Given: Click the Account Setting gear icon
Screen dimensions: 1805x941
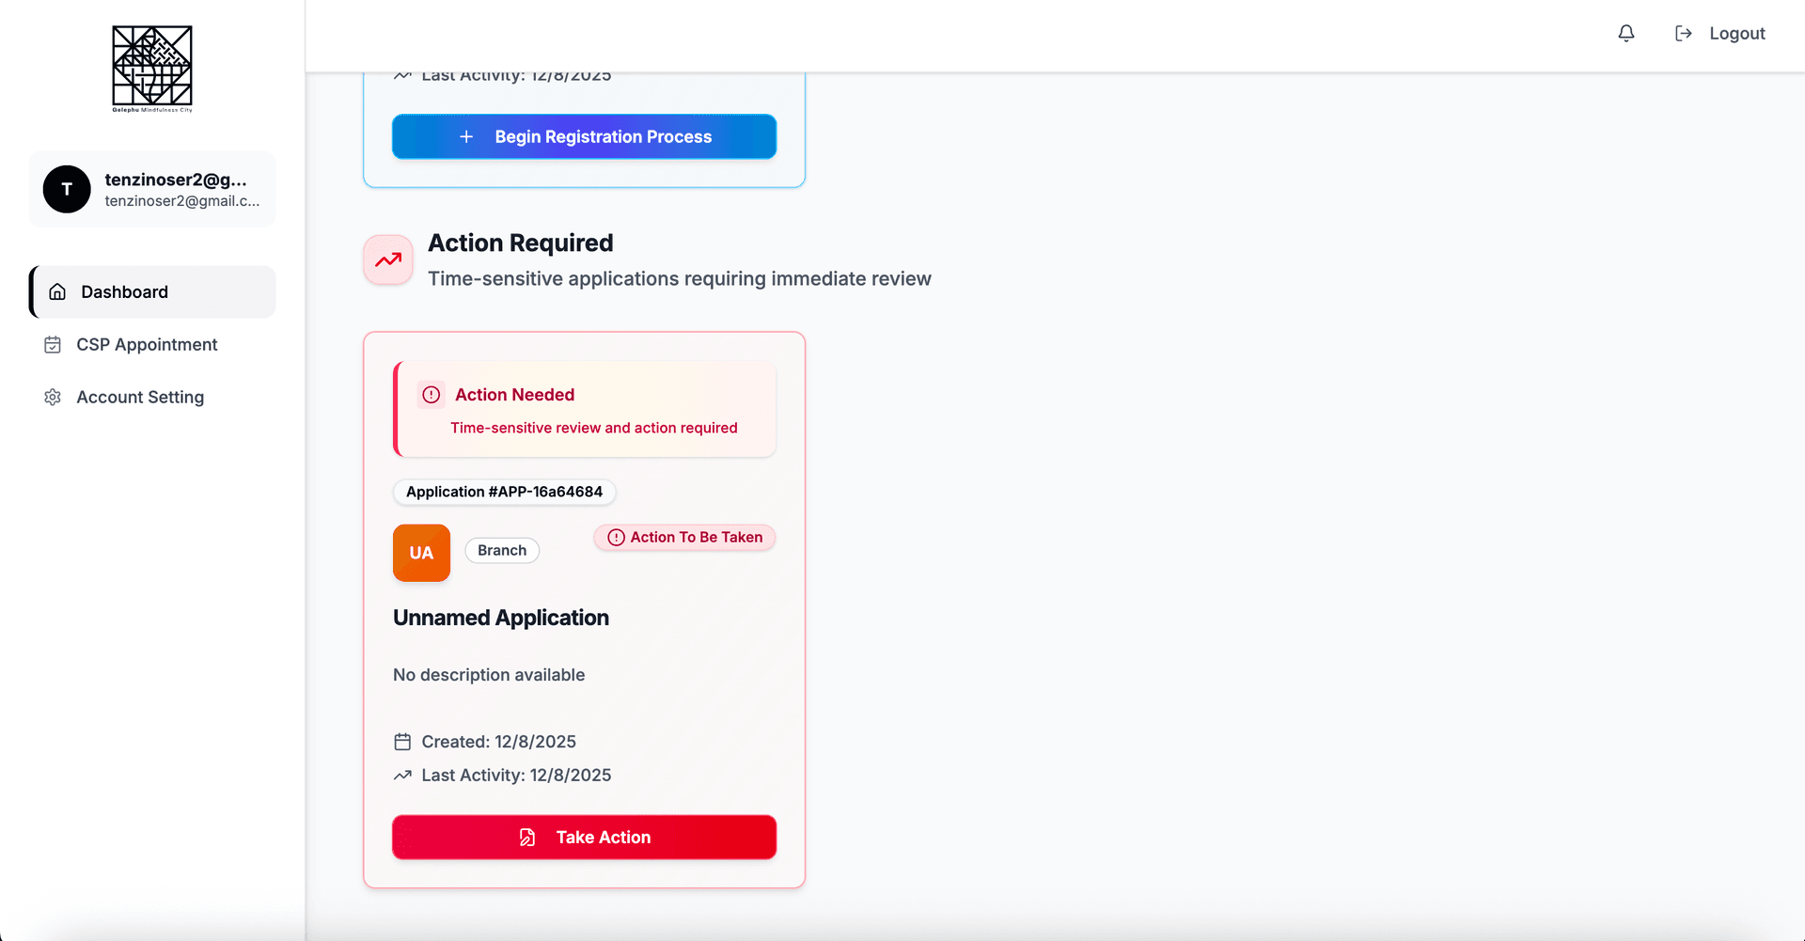Looking at the screenshot, I should coord(53,398).
